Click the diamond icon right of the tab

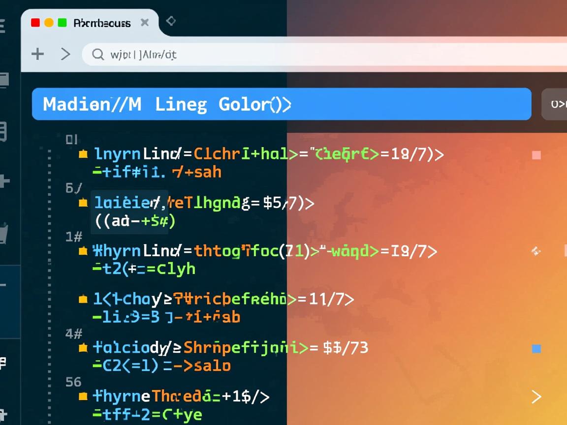click(171, 21)
